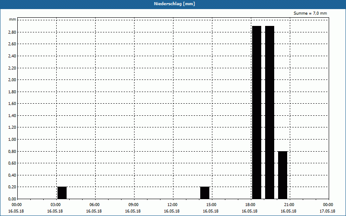346x216 pixels.
Task: Click the 15:00 time label
Action: (x=211, y=205)
